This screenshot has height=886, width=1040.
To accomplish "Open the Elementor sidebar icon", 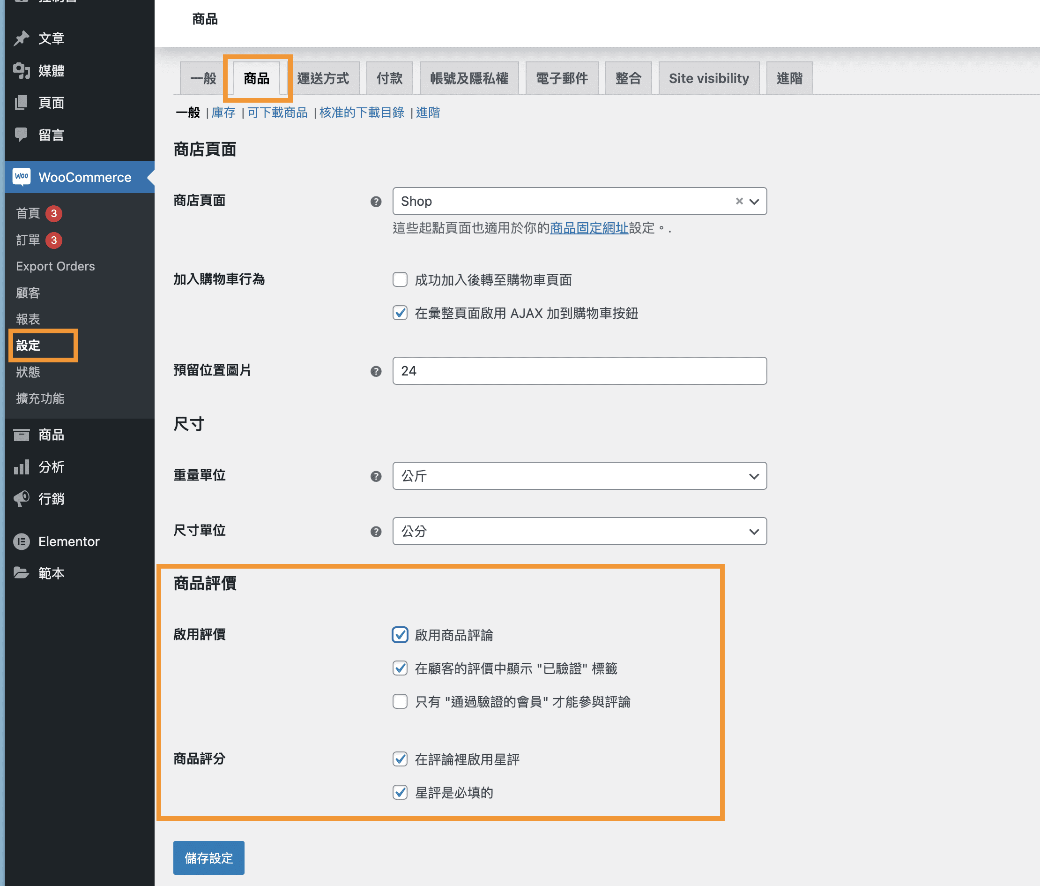I will click(22, 541).
